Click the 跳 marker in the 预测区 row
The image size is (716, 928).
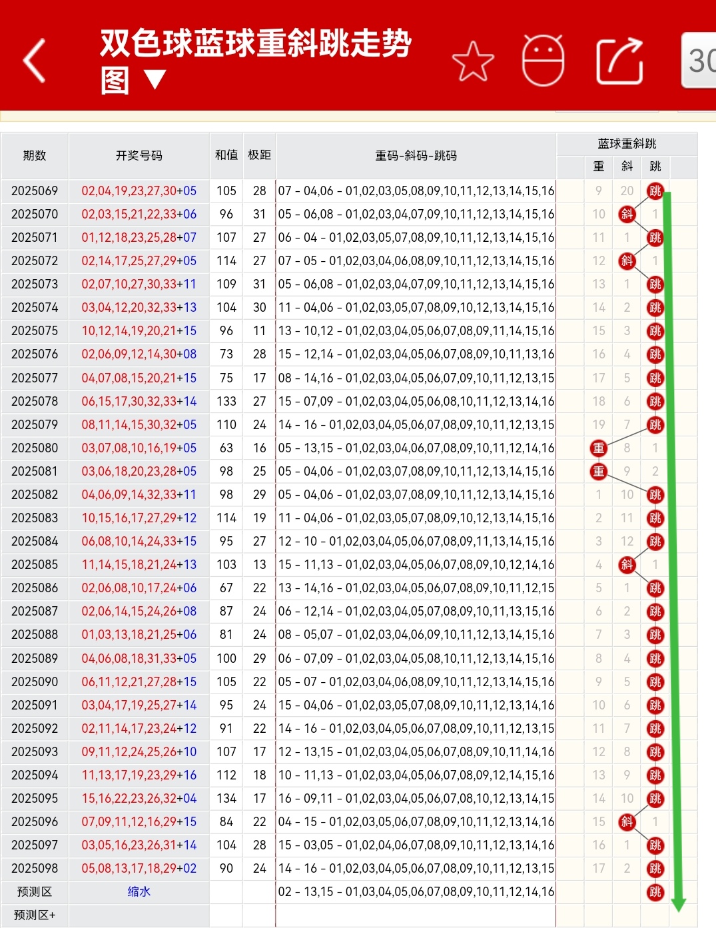(x=654, y=891)
